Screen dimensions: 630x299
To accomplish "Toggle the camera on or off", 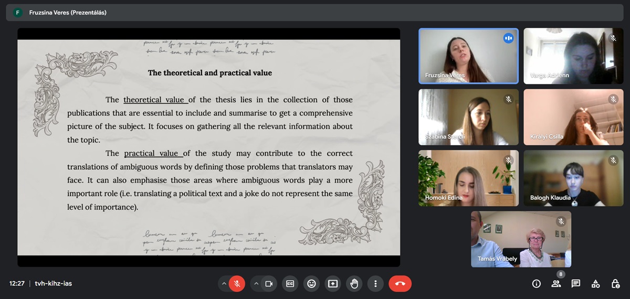I will point(269,284).
